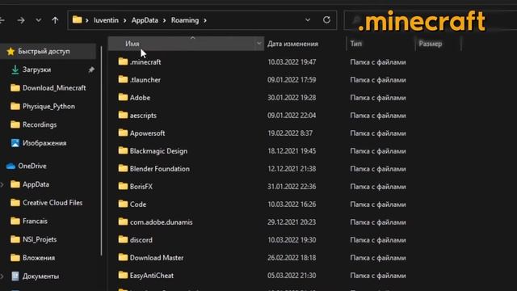The height and width of the screenshot is (291, 517).
Task: Click the navigation pane scrollbar
Action: (101, 151)
